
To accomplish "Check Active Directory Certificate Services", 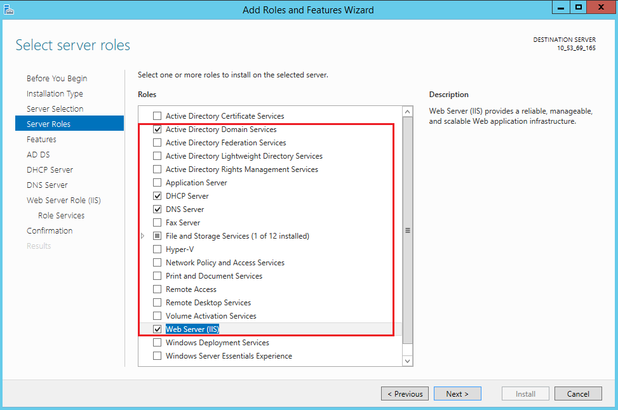I will 158,116.
